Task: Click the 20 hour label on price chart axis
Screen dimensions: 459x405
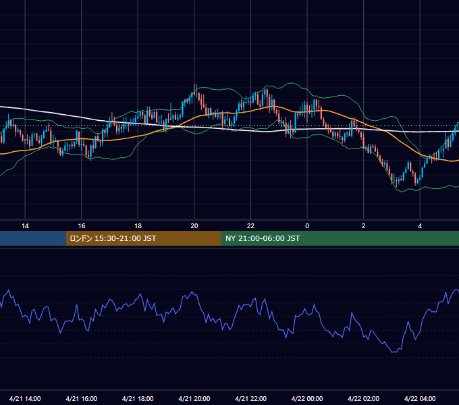Action: pos(194,226)
